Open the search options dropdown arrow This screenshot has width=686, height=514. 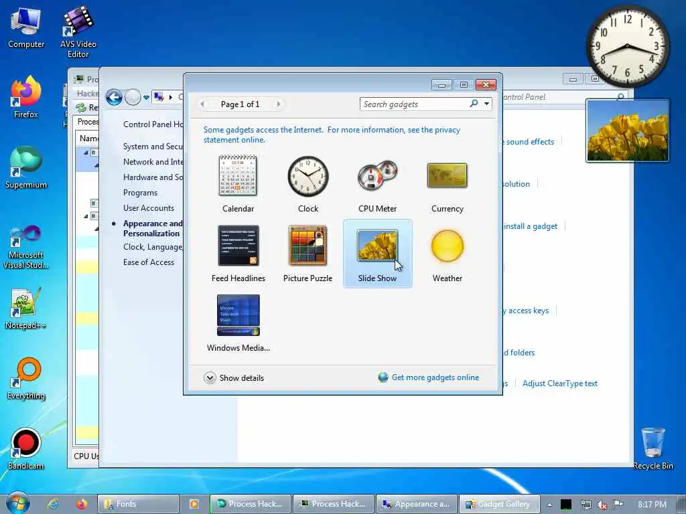coord(486,104)
